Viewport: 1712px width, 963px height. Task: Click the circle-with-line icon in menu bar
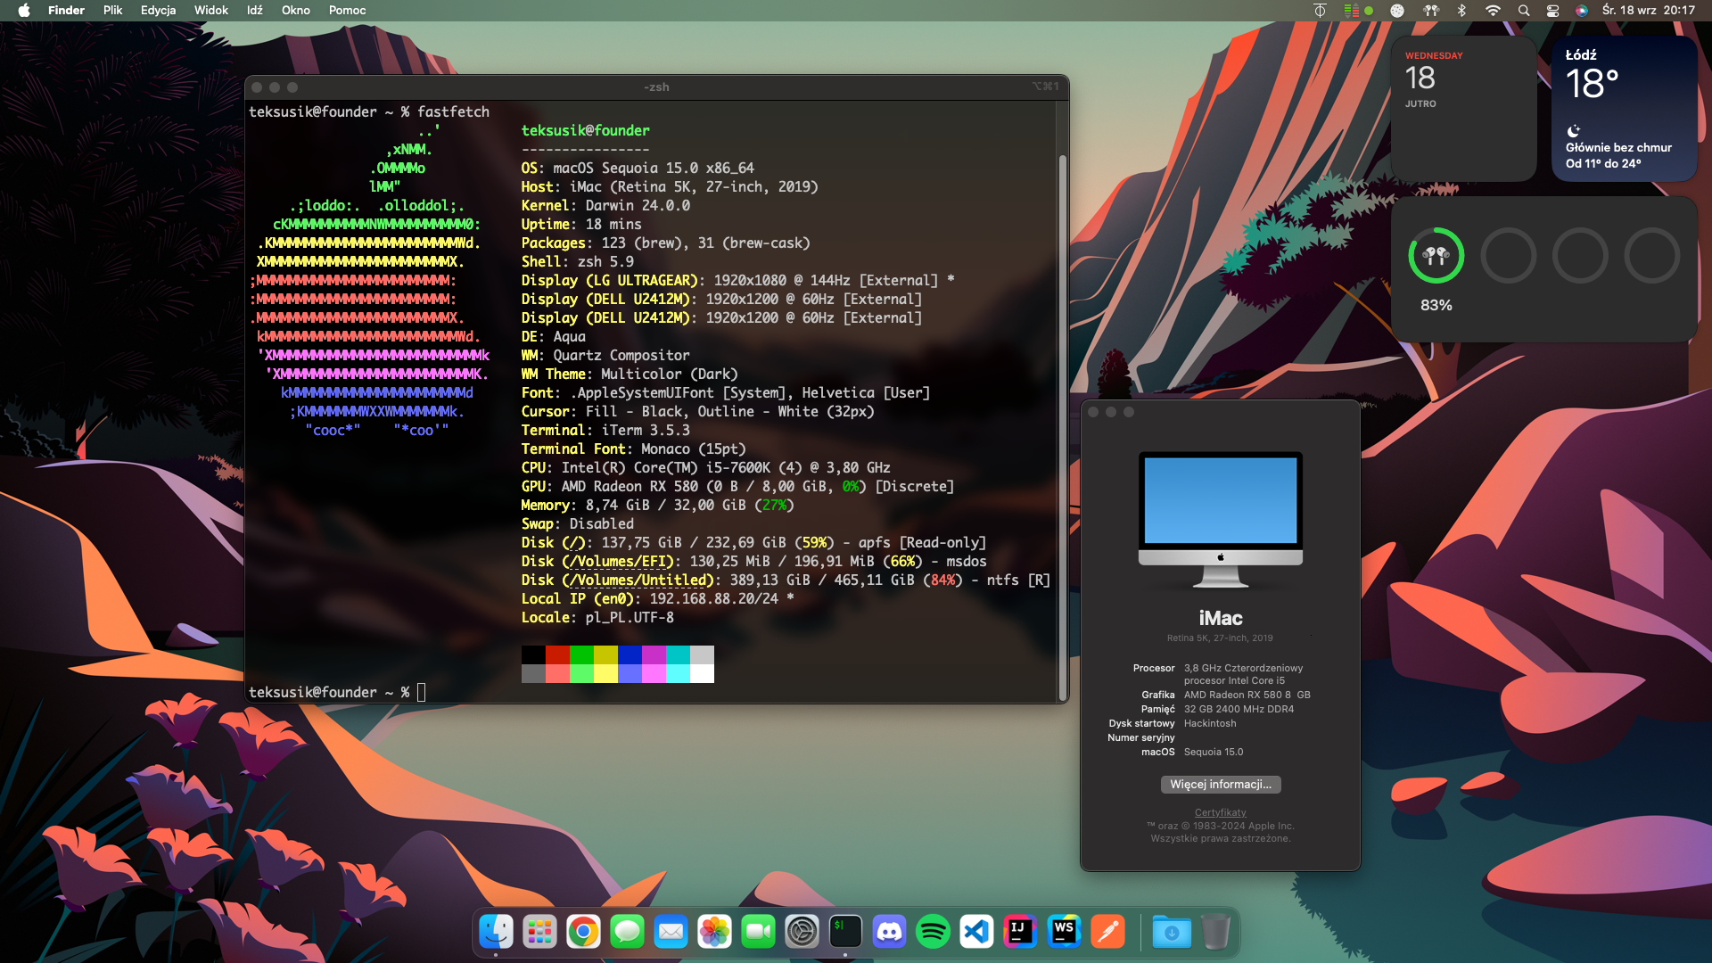coord(1320,11)
